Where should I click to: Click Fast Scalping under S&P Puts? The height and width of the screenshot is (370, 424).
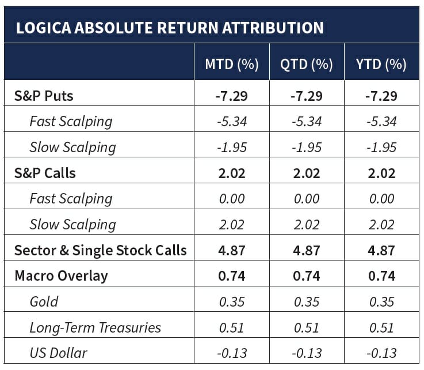[x=71, y=122]
